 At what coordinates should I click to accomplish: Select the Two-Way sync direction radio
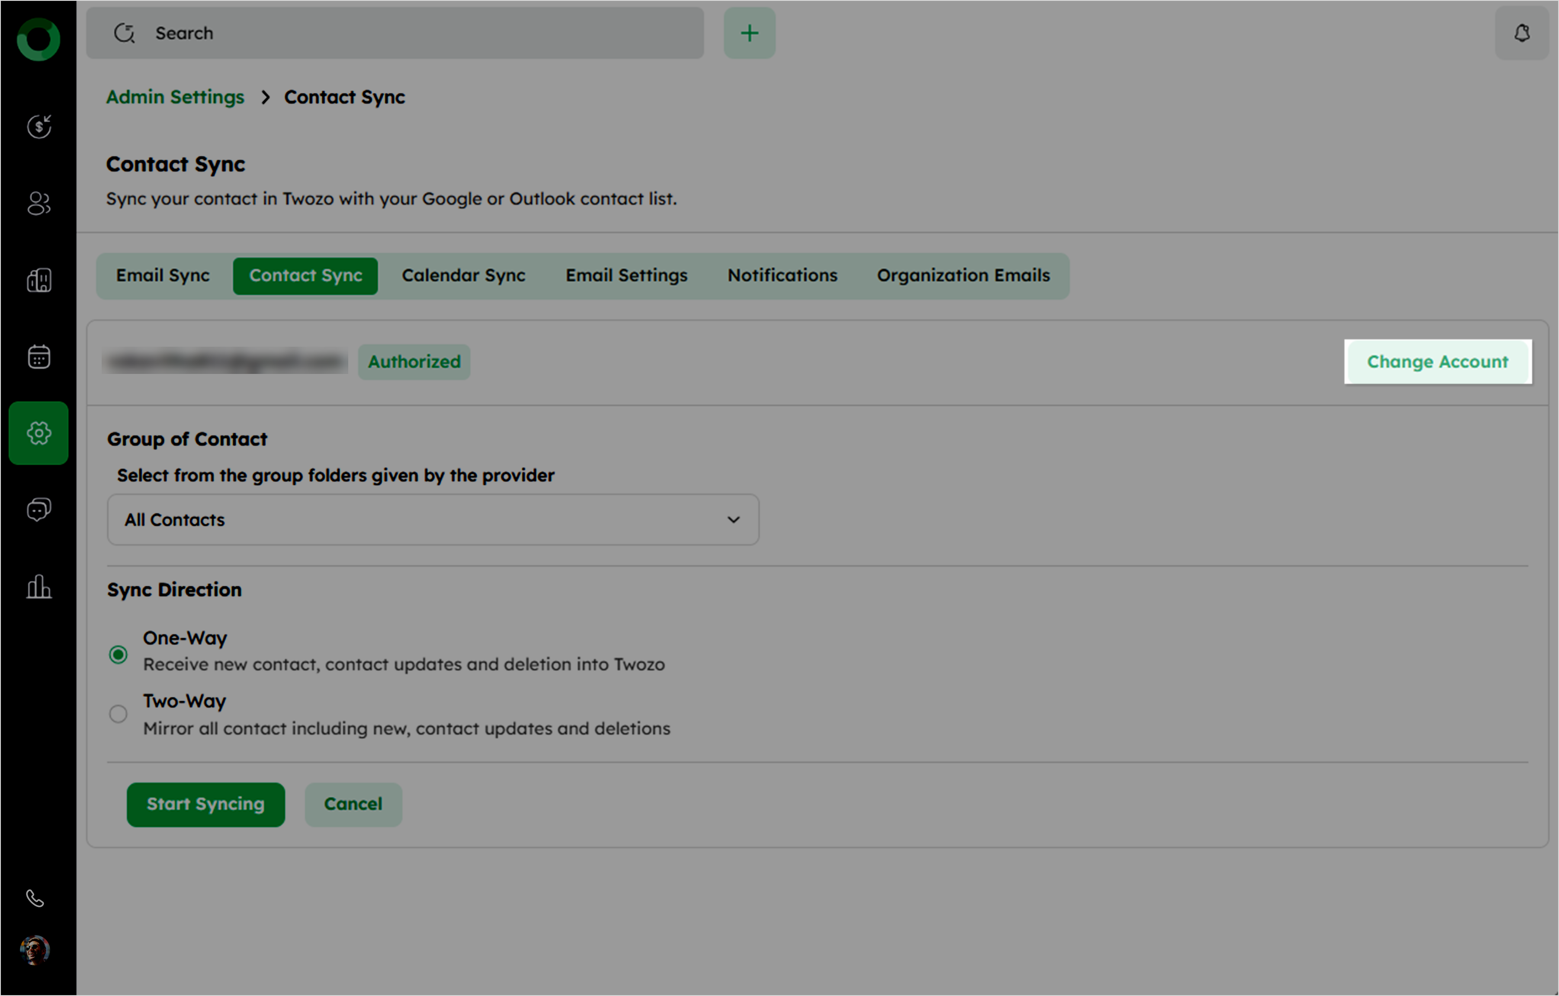click(118, 714)
